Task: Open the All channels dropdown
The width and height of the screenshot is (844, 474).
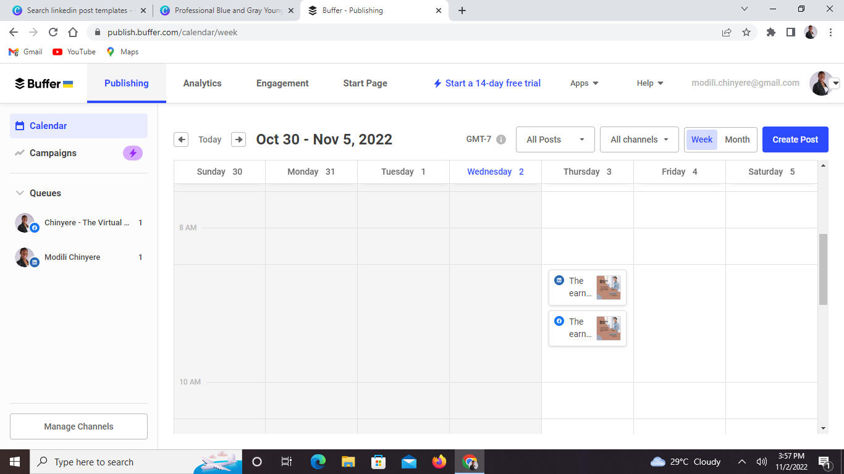Action: (639, 139)
